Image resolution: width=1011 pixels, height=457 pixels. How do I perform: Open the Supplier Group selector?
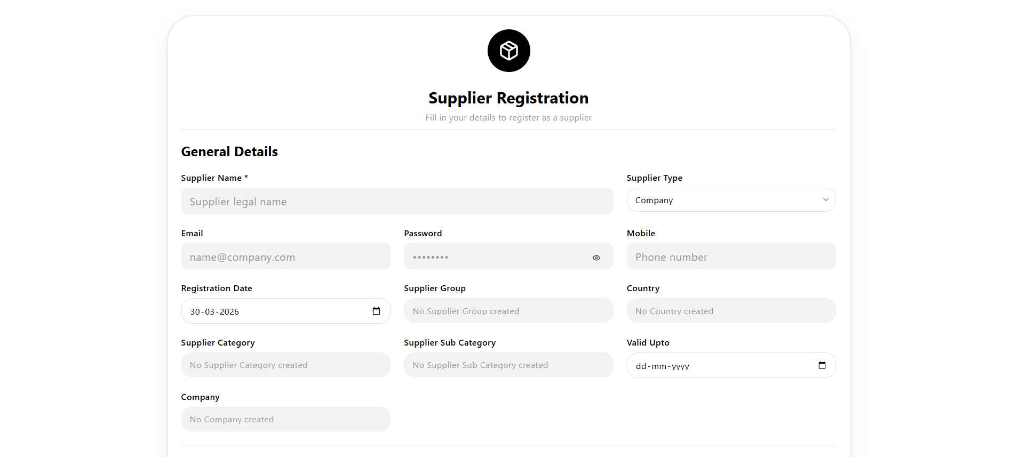(x=508, y=310)
